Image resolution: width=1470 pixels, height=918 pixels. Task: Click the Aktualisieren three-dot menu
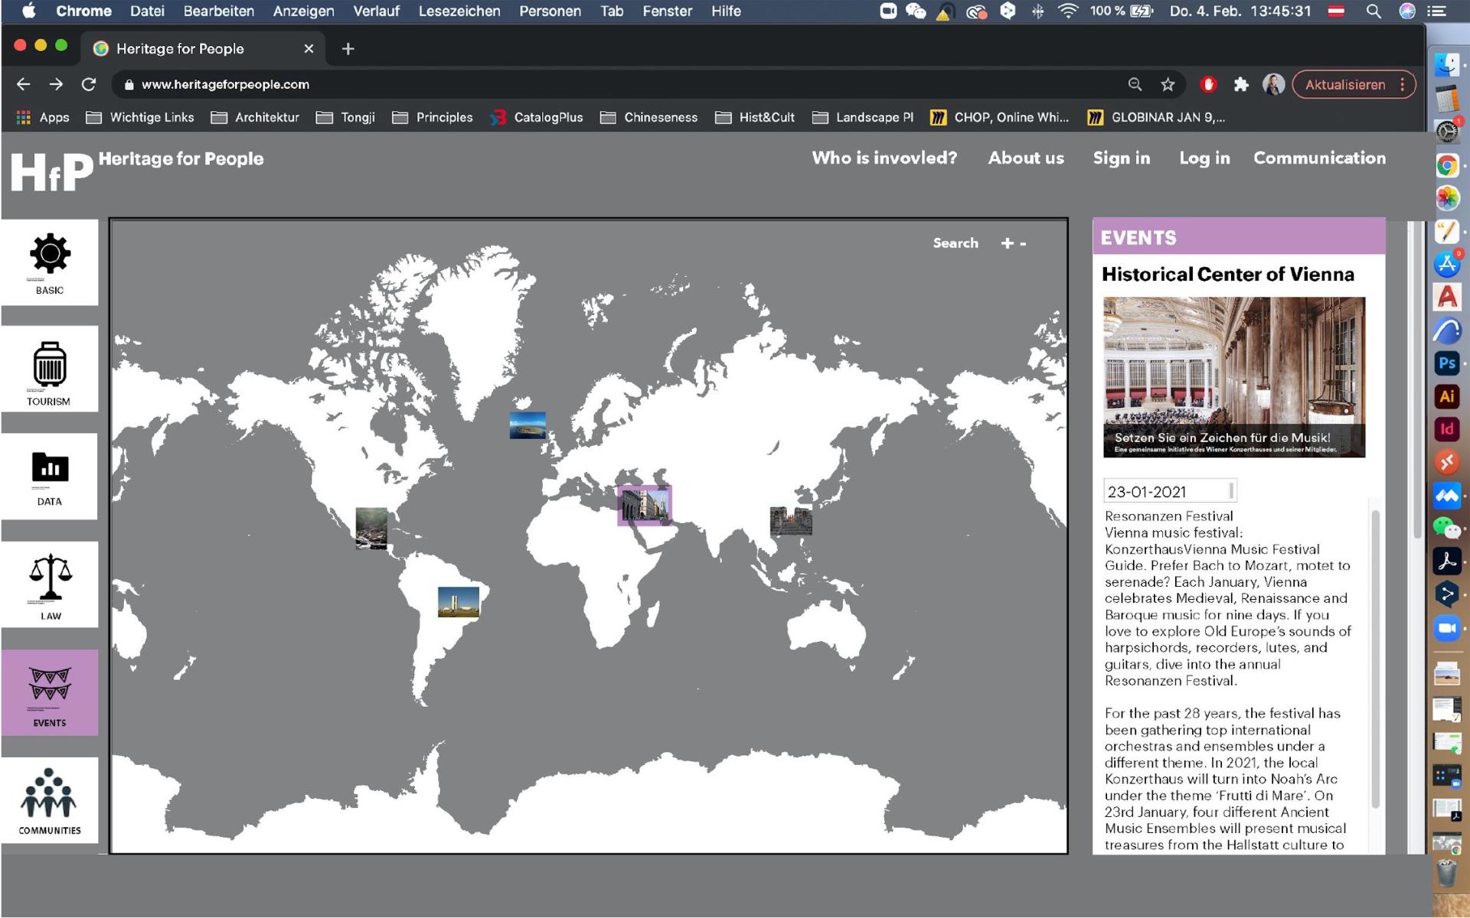click(1403, 85)
